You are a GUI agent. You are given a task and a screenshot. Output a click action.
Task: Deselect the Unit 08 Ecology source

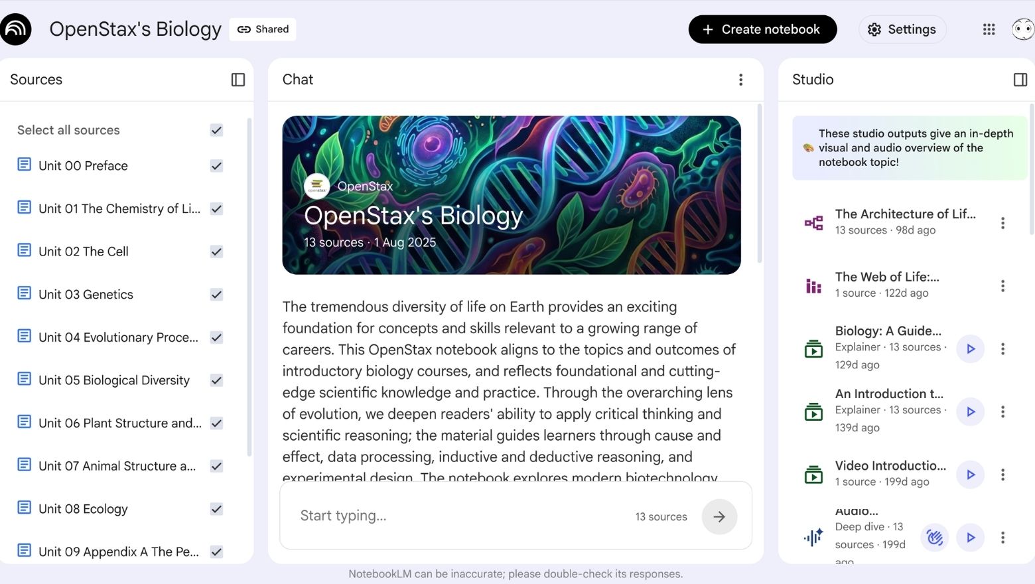(x=216, y=509)
